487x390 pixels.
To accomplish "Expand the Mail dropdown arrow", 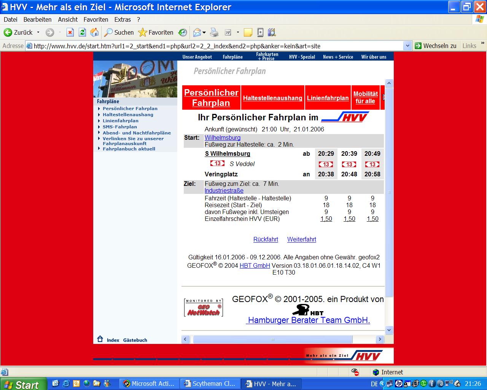I will tap(204, 32).
